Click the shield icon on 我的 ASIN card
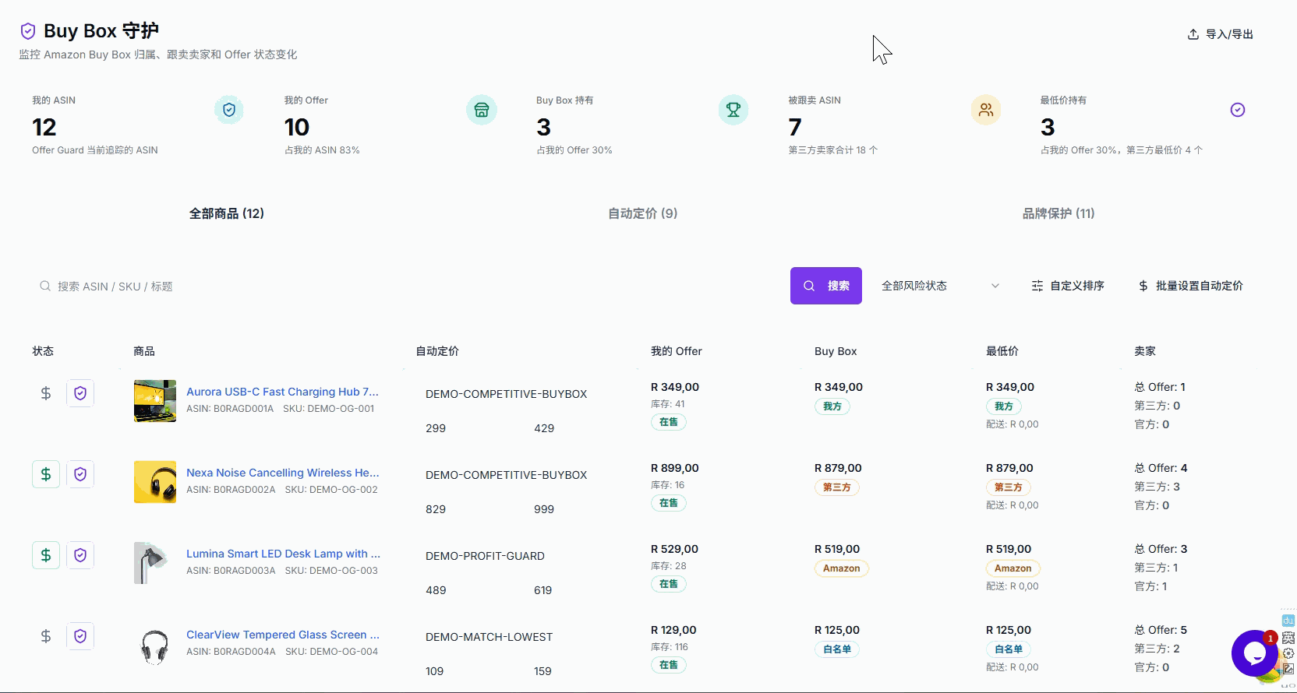The width and height of the screenshot is (1297, 693). [229, 110]
